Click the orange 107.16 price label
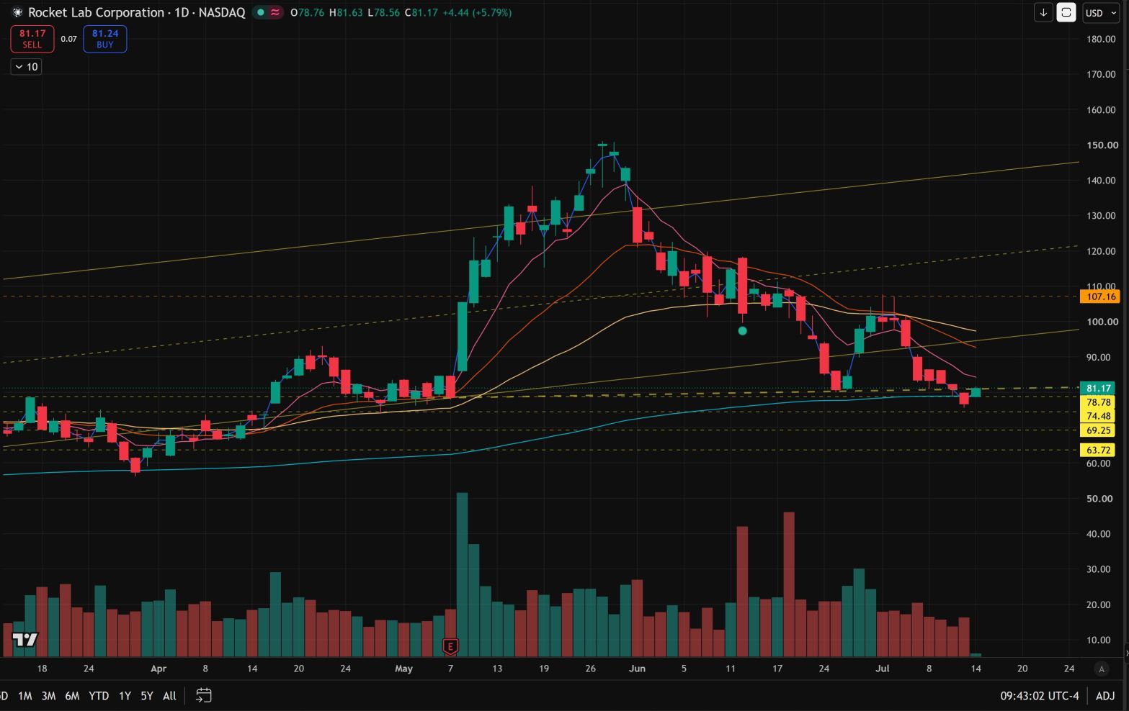The height and width of the screenshot is (711, 1129). point(1100,296)
